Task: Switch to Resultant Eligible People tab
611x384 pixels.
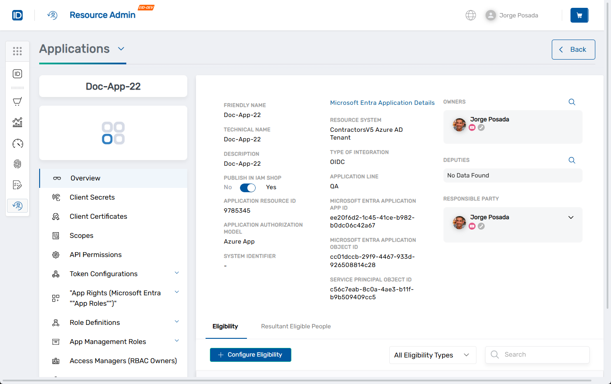Action: point(296,326)
